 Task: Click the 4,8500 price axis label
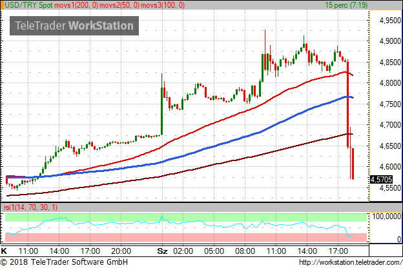pos(390,62)
